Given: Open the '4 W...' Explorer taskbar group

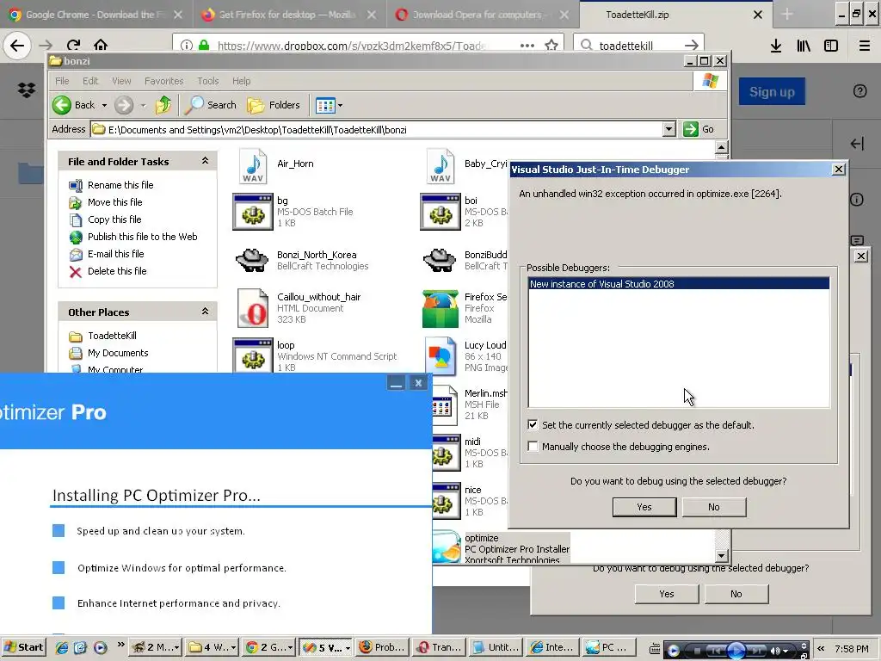Looking at the screenshot, I should point(213,647).
